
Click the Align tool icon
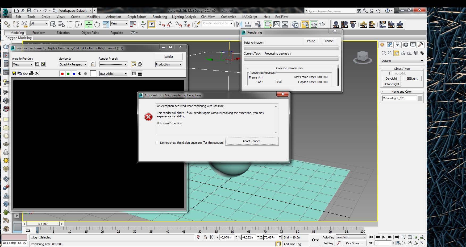[x=248, y=24]
